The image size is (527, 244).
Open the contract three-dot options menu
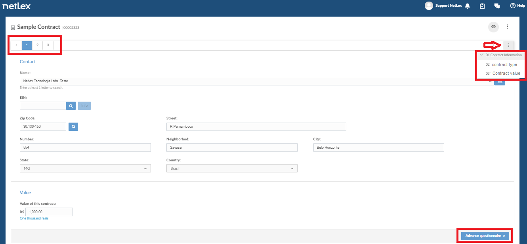tap(507, 27)
